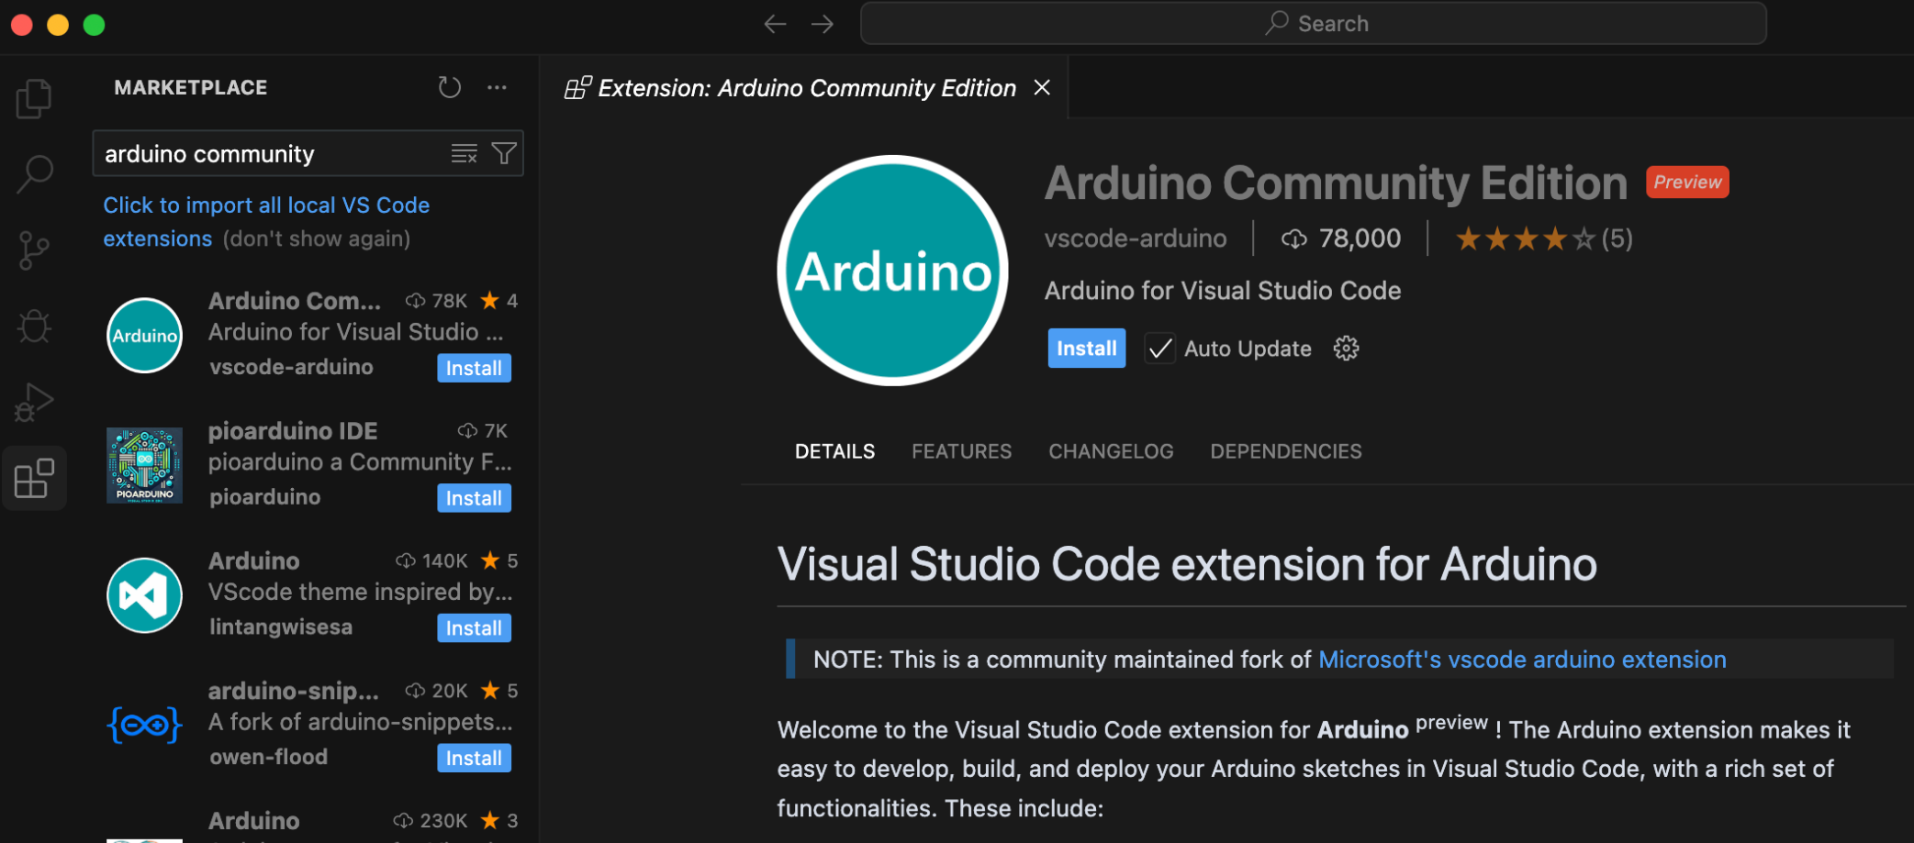Select the Extensions view icon

pos(34,478)
